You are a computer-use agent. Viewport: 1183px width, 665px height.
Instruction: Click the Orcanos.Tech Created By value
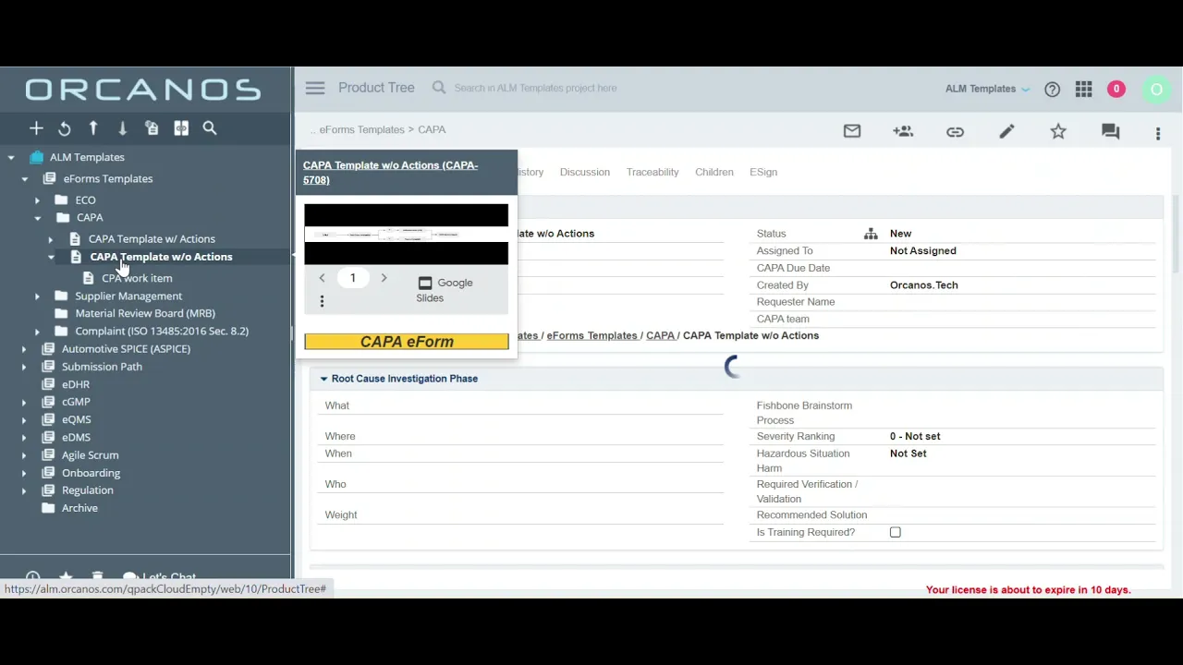(923, 285)
